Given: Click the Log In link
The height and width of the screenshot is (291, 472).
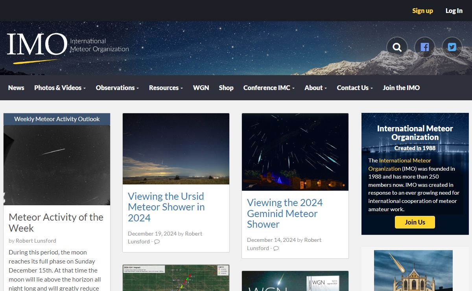Looking at the screenshot, I should pyautogui.click(x=454, y=11).
